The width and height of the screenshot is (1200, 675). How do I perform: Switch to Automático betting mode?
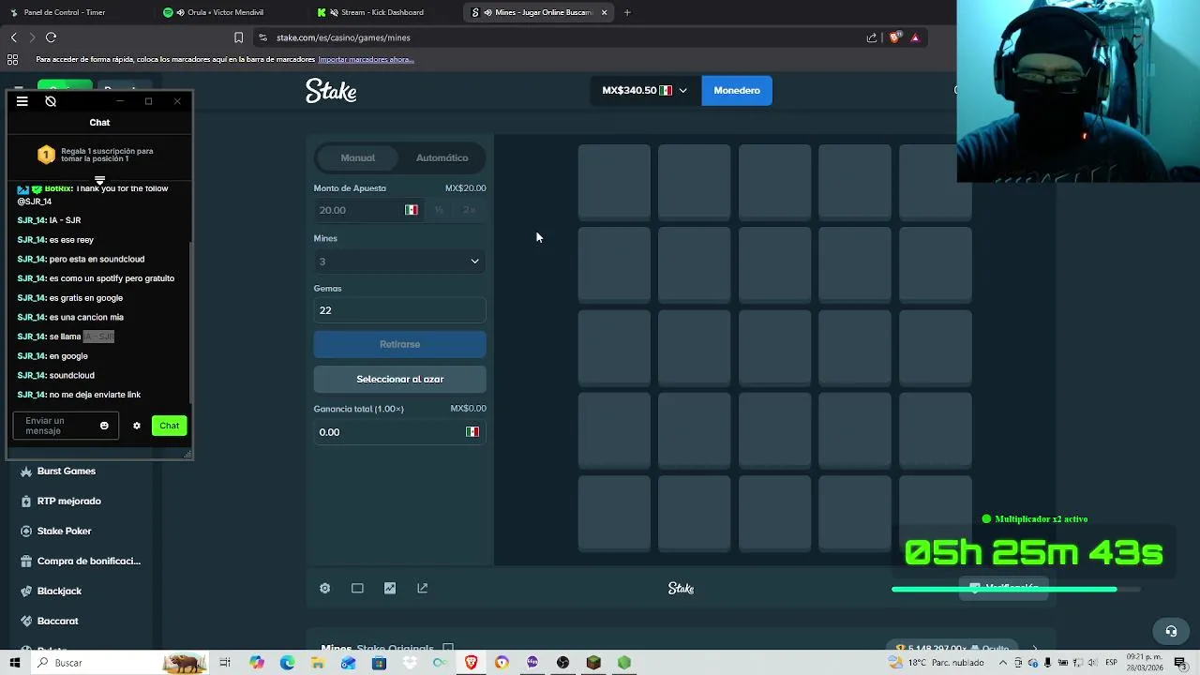click(x=442, y=157)
